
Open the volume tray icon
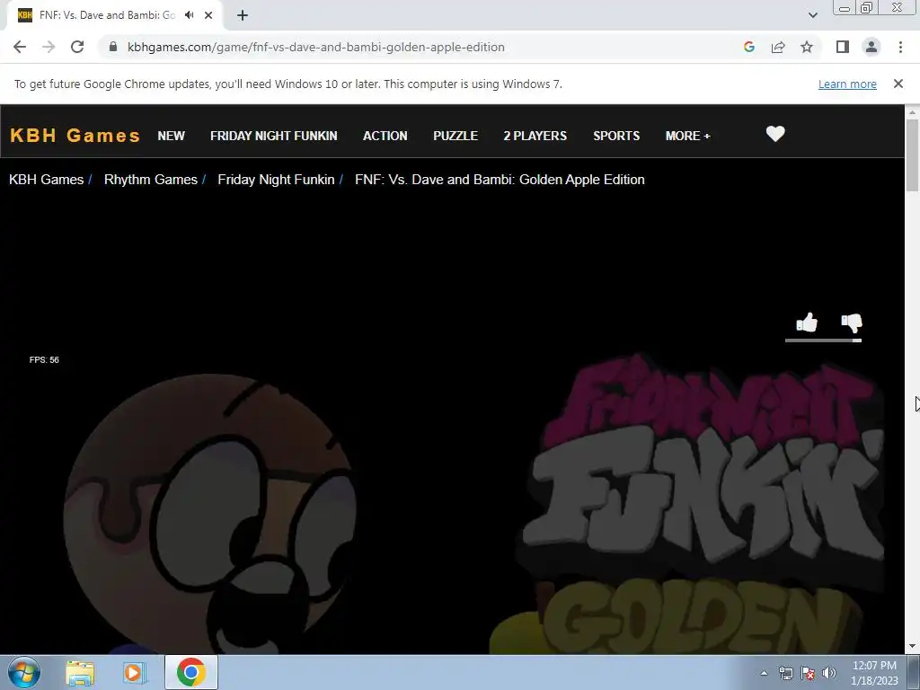829,673
